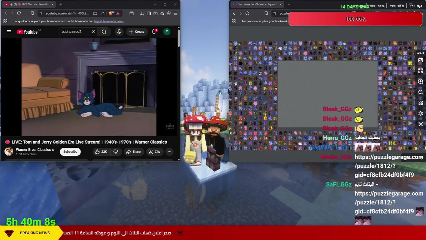The width and height of the screenshot is (426, 240).
Task: Dislike the Tom and Jerry video
Action: (116, 152)
